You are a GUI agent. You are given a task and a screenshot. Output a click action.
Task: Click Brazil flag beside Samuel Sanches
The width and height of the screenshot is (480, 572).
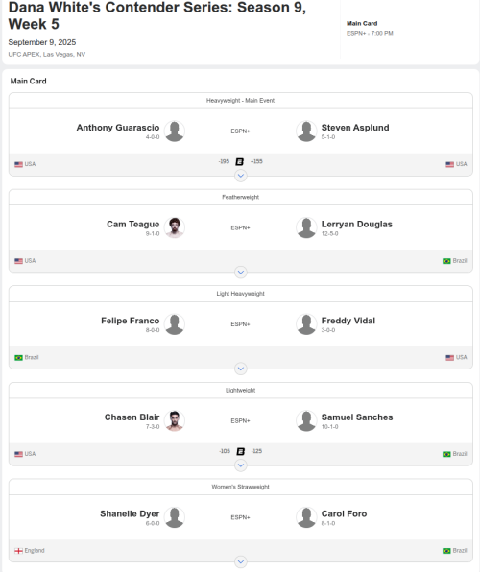click(446, 454)
